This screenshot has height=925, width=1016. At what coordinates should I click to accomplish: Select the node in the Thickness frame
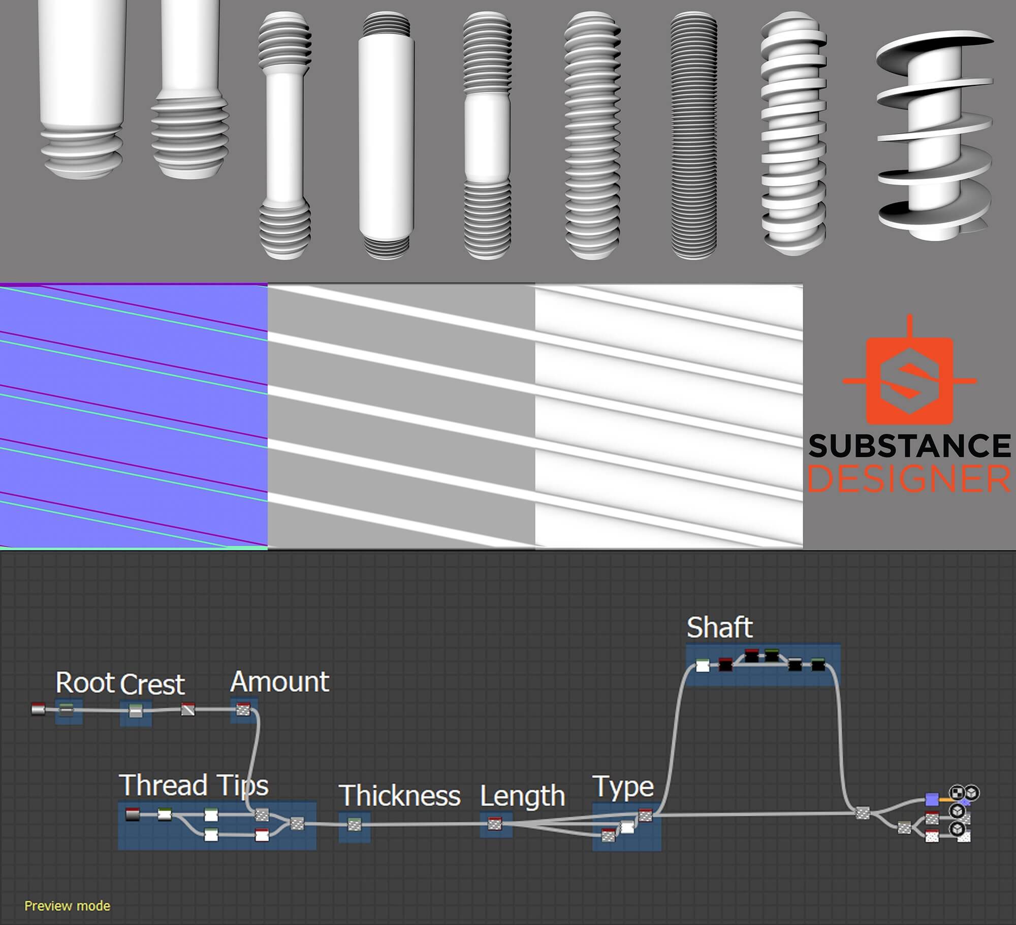355,824
